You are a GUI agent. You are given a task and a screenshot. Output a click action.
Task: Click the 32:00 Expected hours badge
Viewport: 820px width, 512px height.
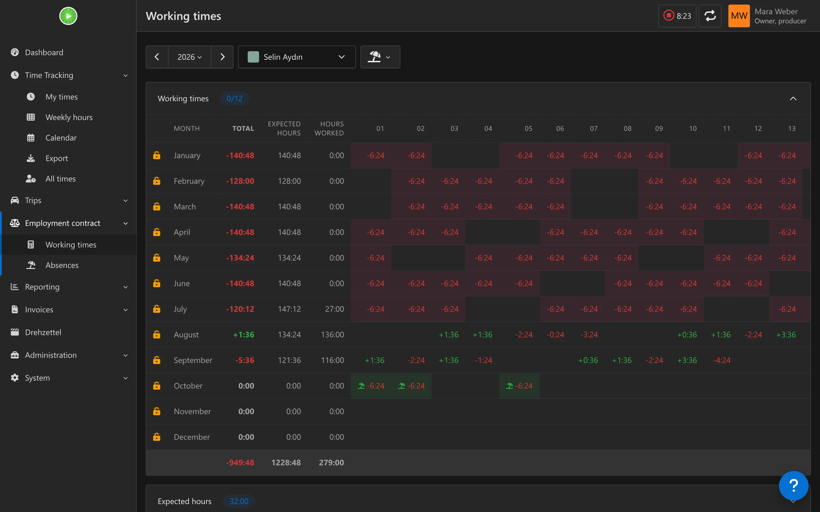coord(239,501)
